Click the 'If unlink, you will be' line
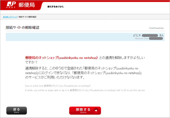Viewport: 170px width, 118px height. [85, 90]
